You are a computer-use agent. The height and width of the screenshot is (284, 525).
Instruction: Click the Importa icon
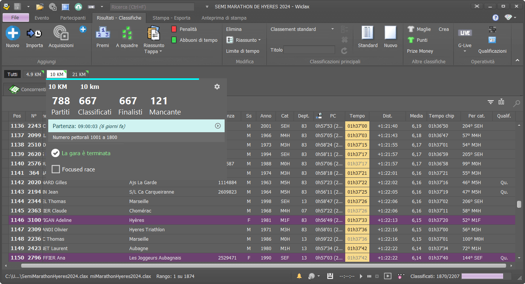[x=34, y=34]
